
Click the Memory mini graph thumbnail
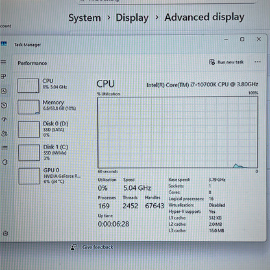[x=29, y=106]
